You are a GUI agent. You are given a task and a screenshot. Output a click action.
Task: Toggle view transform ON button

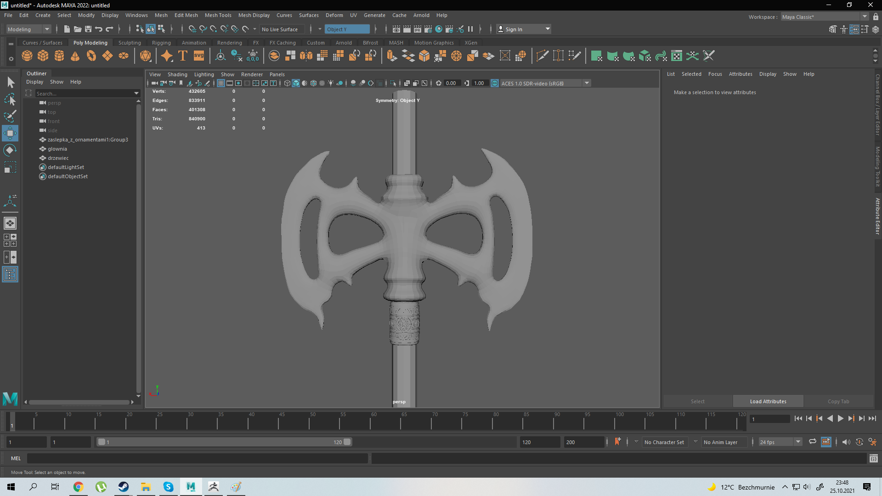click(x=495, y=83)
